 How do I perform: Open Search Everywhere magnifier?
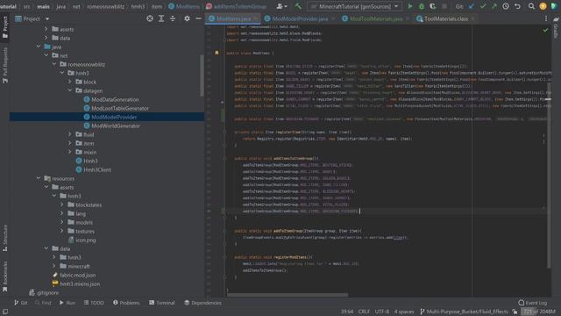[x=531, y=6]
